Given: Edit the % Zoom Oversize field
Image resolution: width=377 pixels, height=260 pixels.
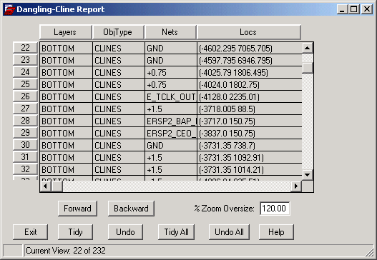Looking at the screenshot, I should click(x=275, y=209).
